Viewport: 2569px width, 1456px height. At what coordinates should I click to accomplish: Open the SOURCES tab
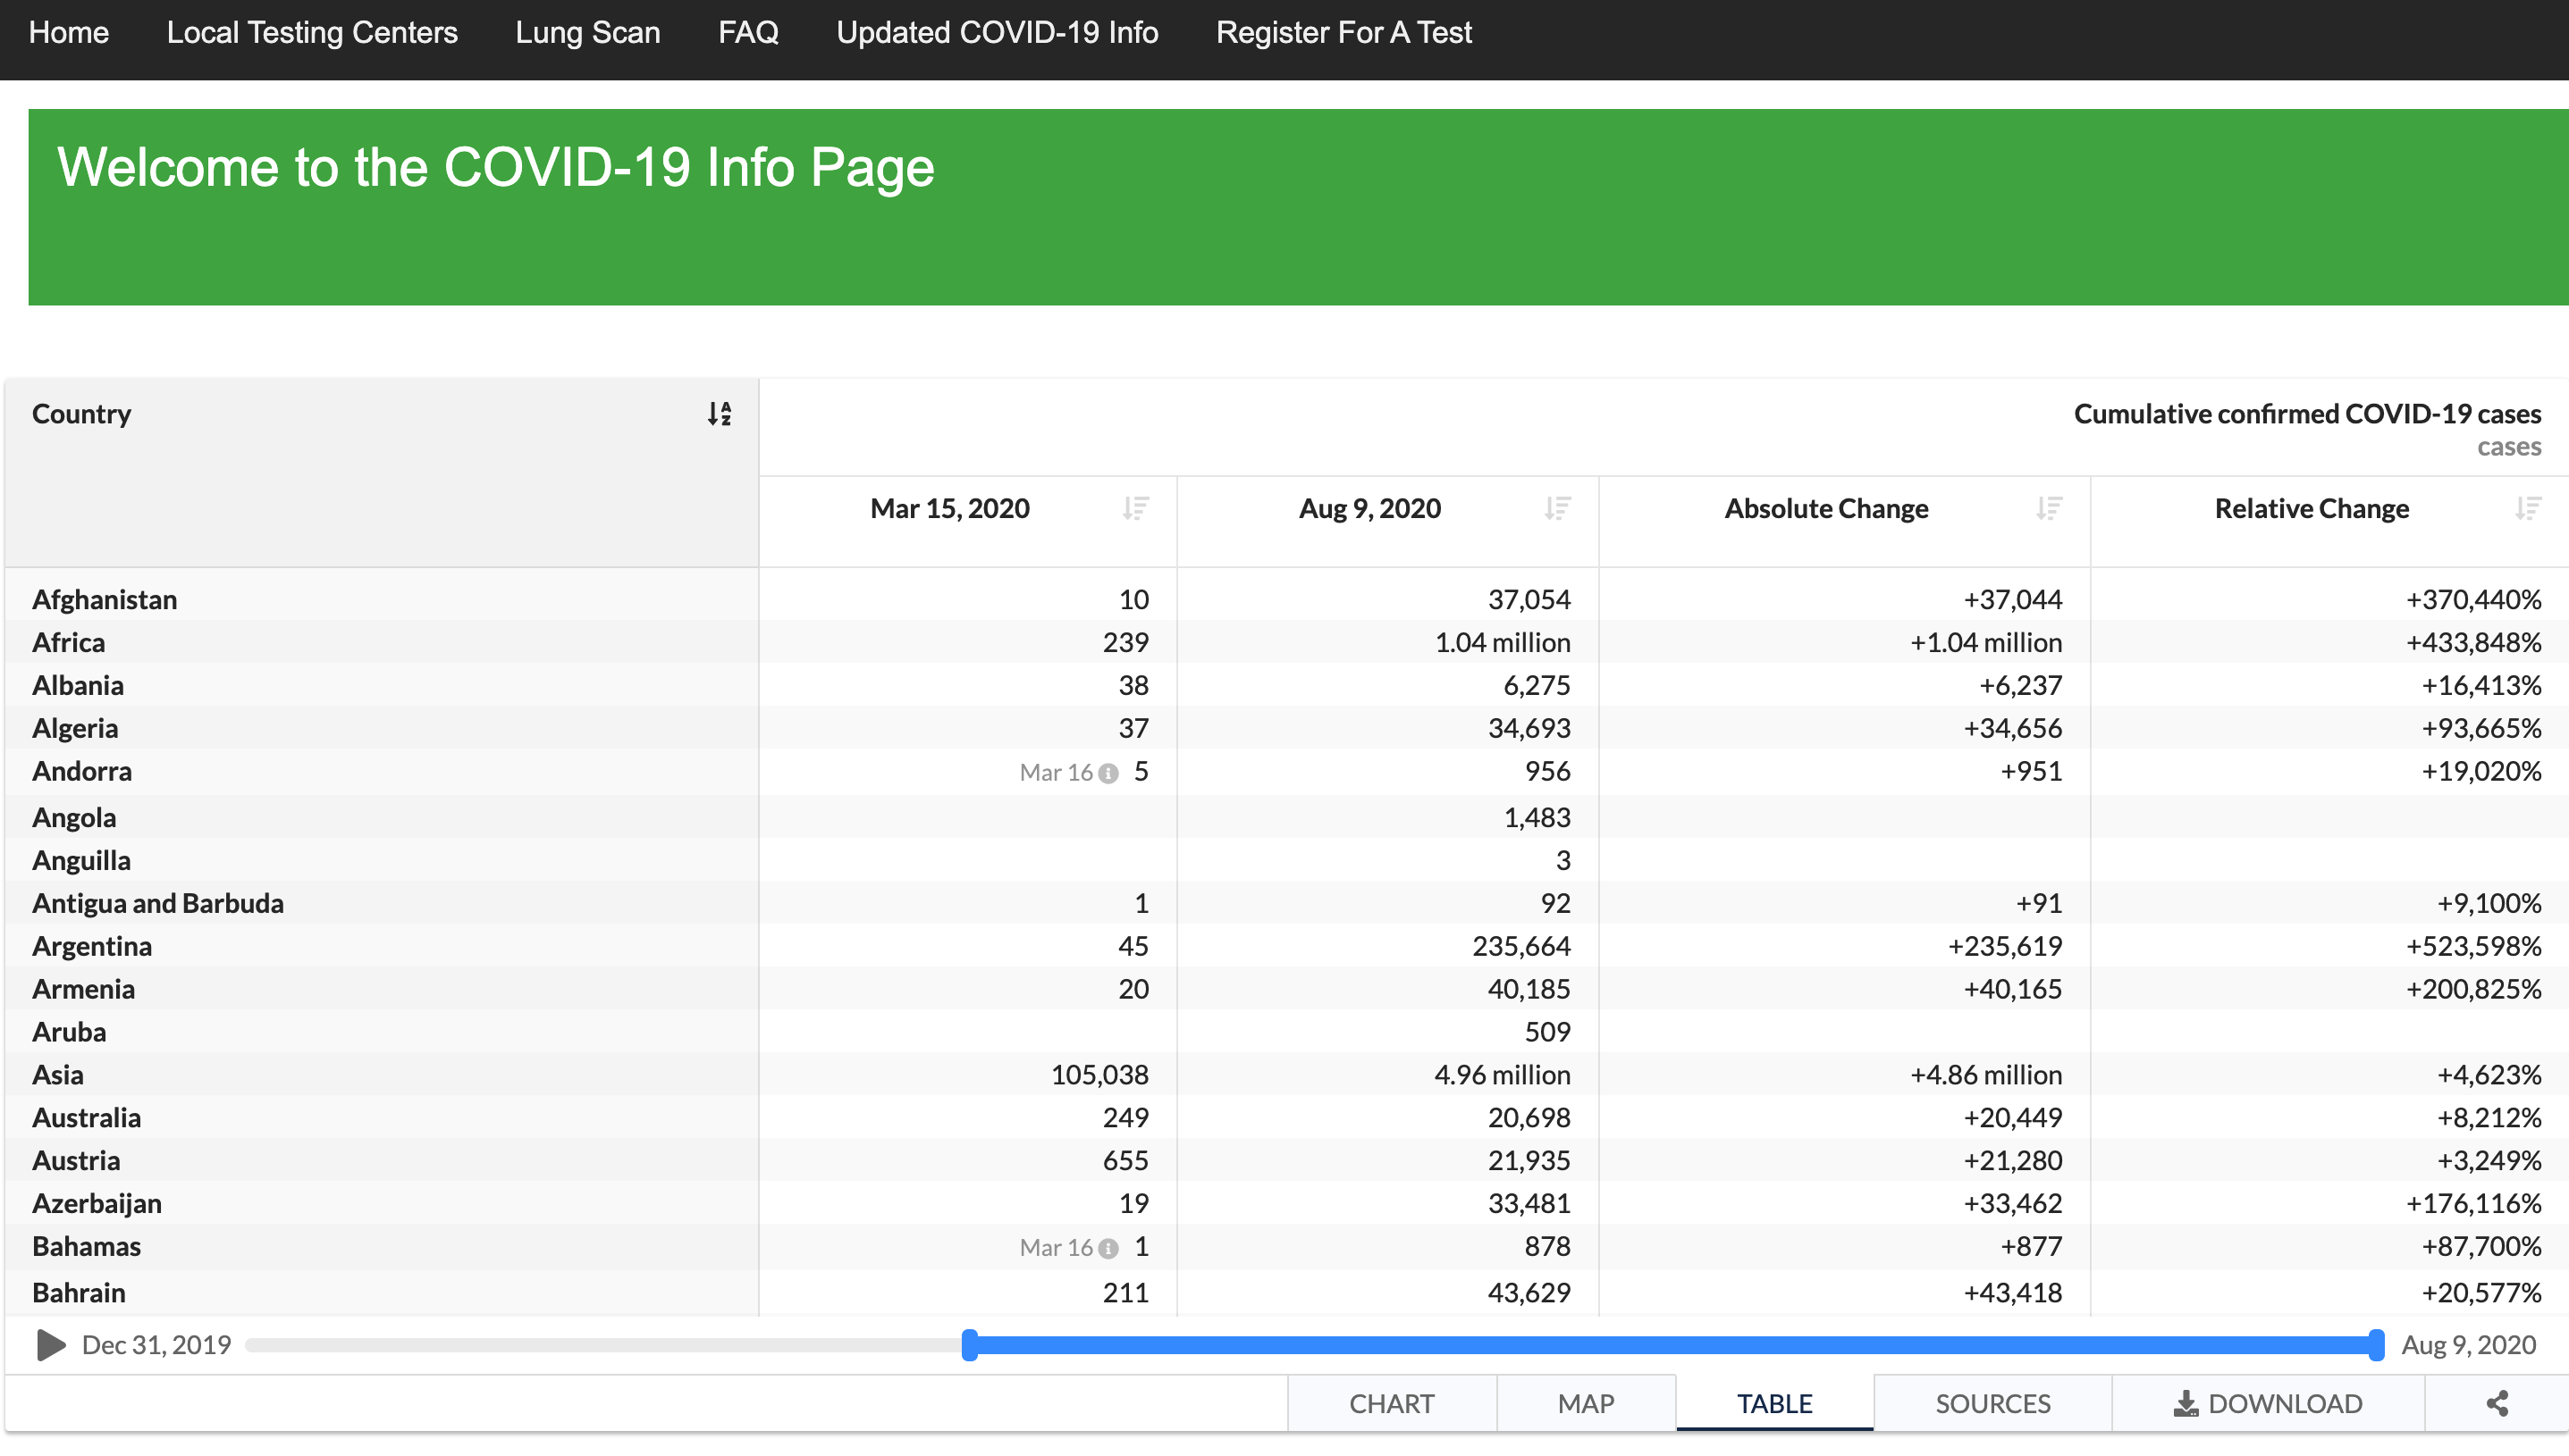[1992, 1403]
